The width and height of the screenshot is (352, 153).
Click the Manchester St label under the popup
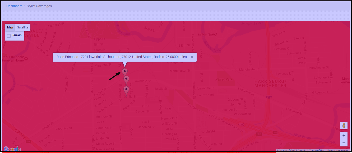click(x=180, y=71)
